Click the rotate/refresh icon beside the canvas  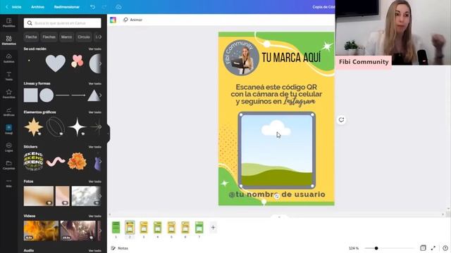(x=341, y=120)
